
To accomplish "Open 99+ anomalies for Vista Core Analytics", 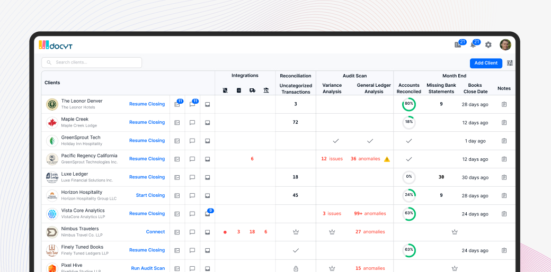I will 371,214.
